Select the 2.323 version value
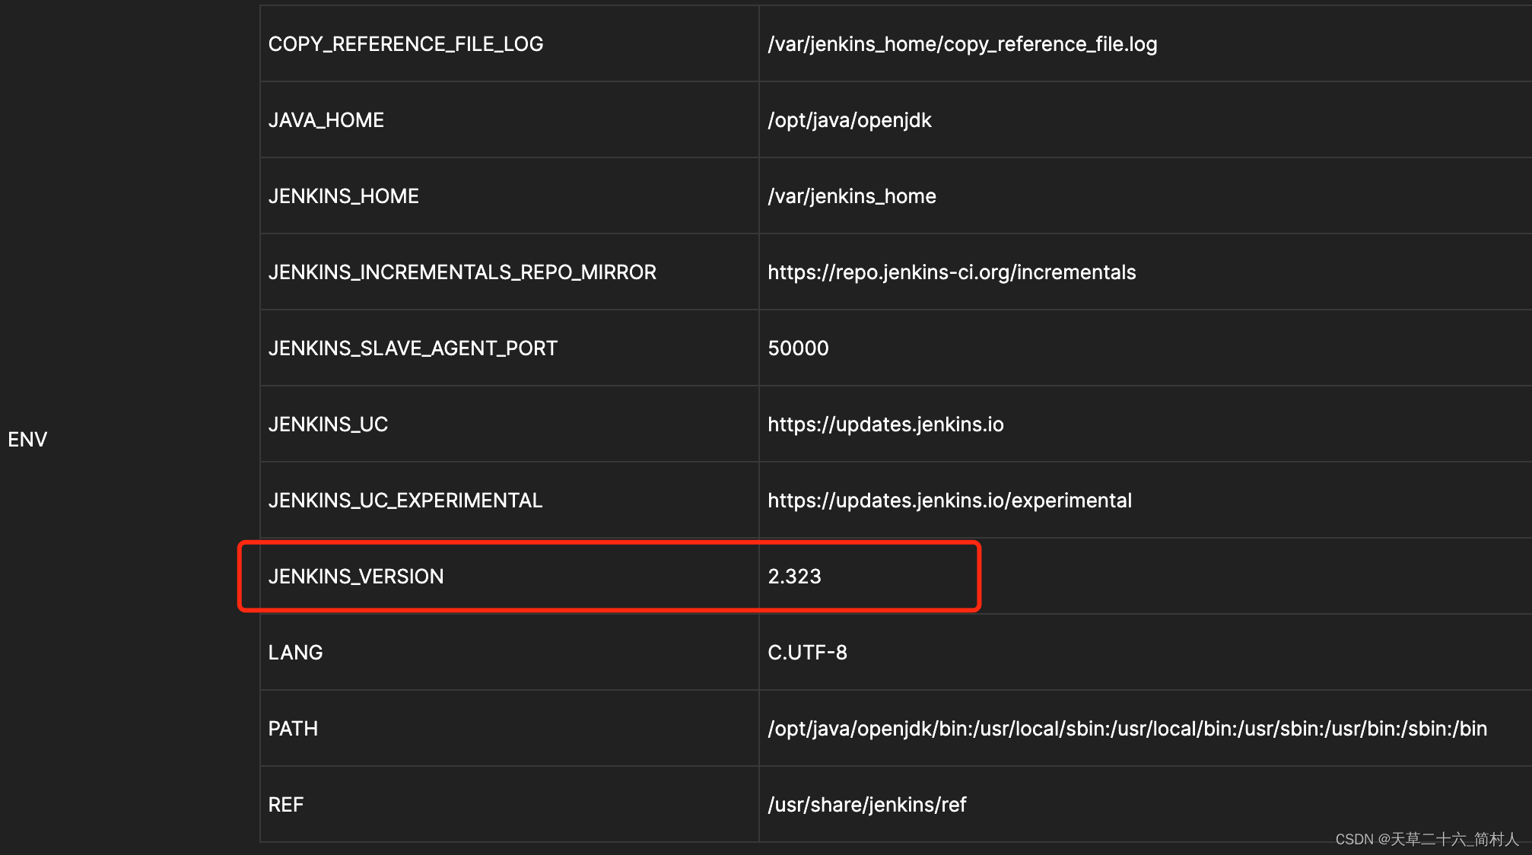The image size is (1532, 855). (x=794, y=577)
